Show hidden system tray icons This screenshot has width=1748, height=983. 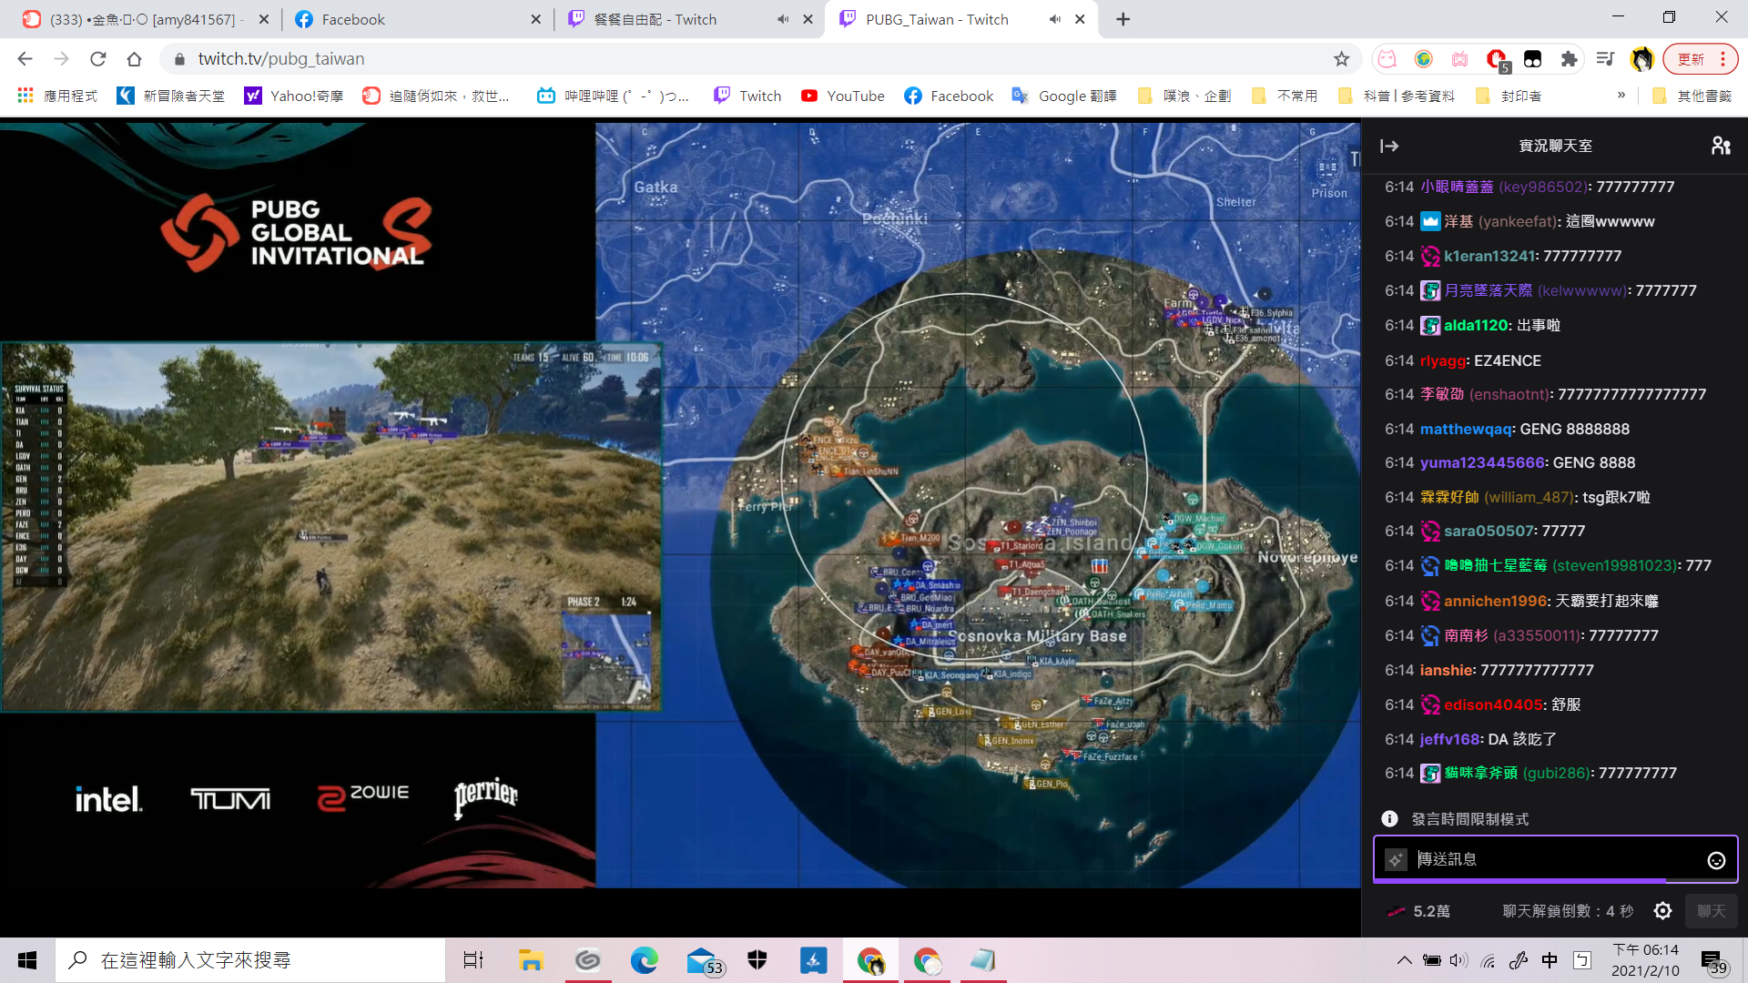1404,960
